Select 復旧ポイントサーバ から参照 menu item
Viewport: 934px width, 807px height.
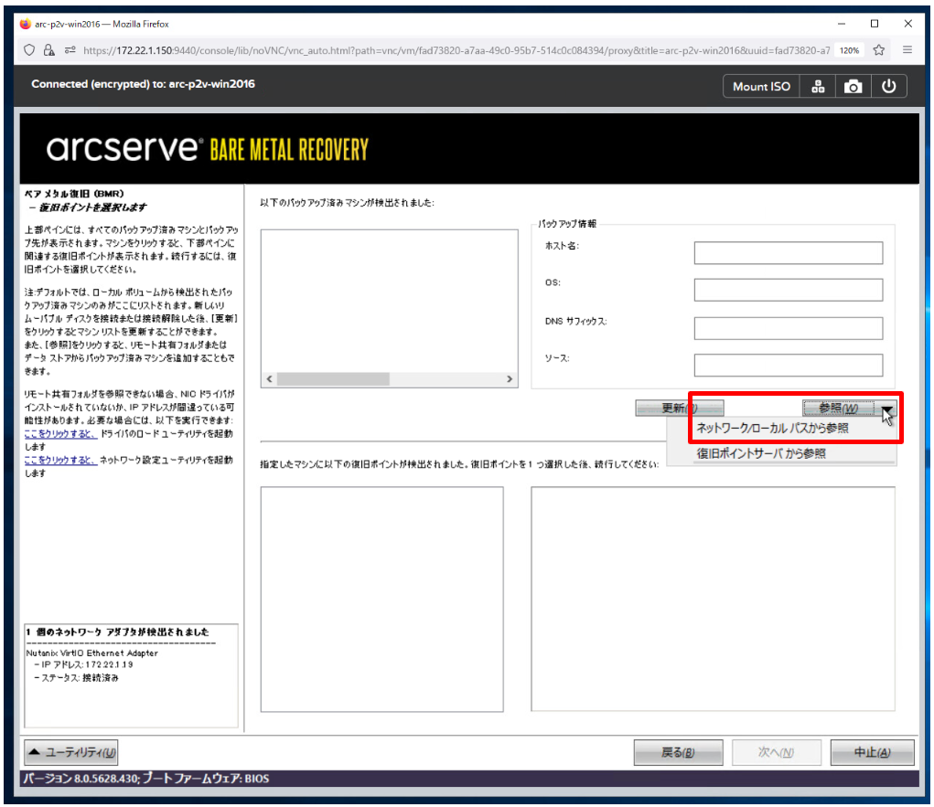[761, 453]
